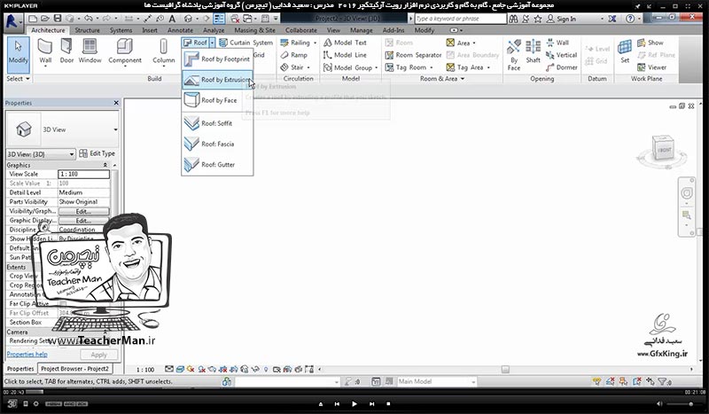
Task: Open the Main Model design options dropdown
Action: tap(437, 382)
